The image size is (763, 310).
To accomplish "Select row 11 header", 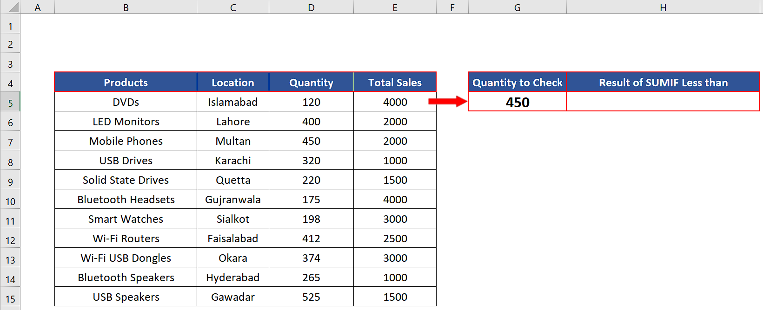I will point(10,219).
